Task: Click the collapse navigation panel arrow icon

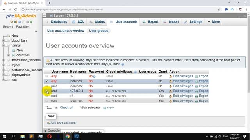Action: pyautogui.click(x=44, y=16)
